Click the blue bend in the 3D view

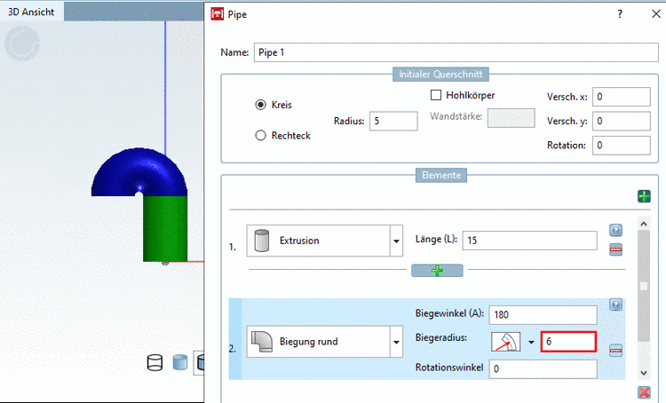coord(139,170)
